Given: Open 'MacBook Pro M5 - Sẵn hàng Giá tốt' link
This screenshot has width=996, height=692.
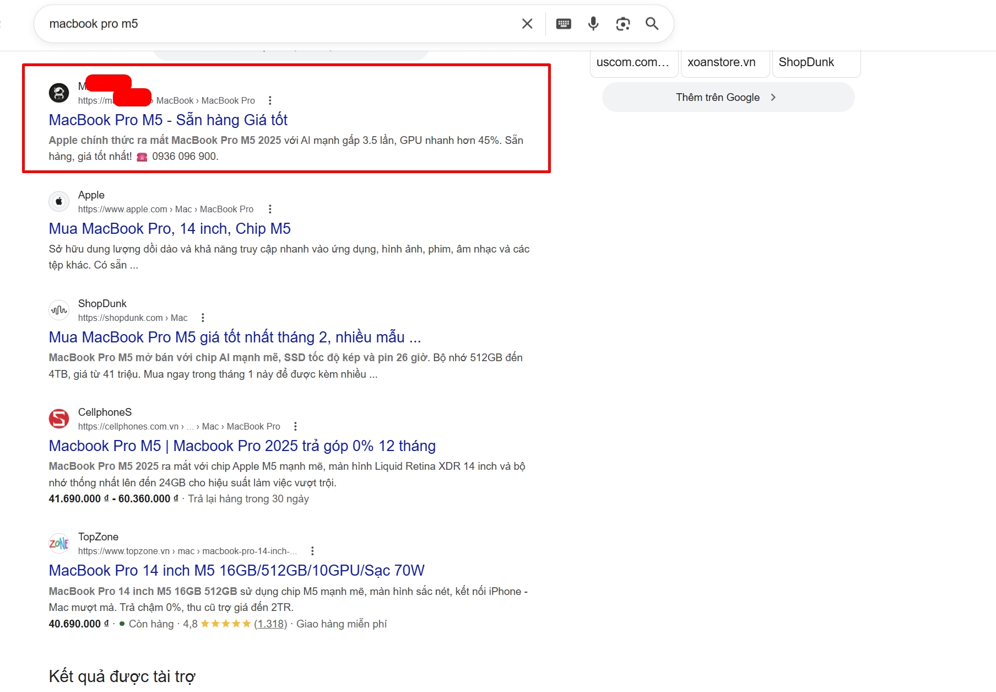Looking at the screenshot, I should point(168,120).
